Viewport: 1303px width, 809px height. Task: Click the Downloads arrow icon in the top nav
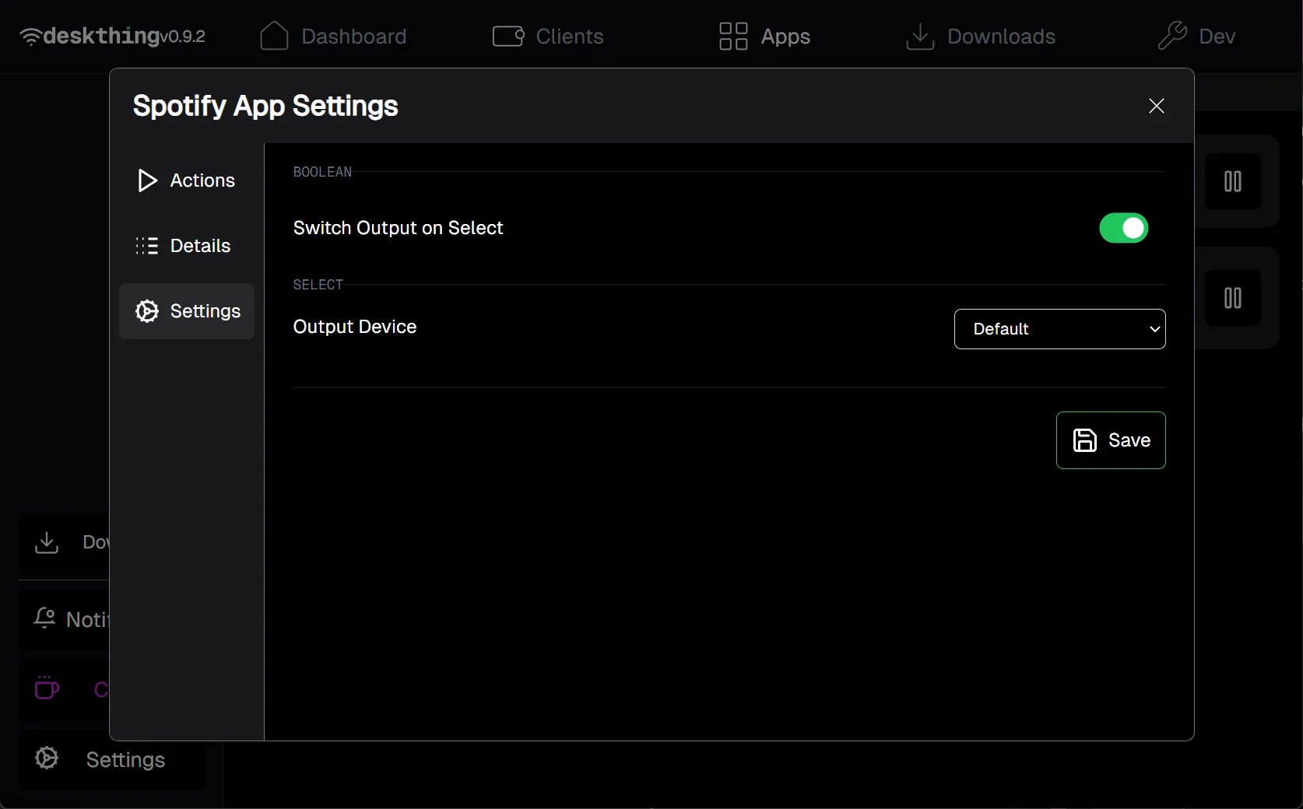click(x=920, y=37)
